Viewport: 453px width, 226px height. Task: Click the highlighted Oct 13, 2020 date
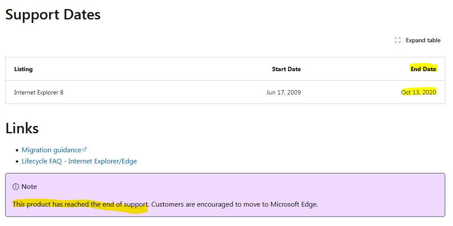click(418, 92)
